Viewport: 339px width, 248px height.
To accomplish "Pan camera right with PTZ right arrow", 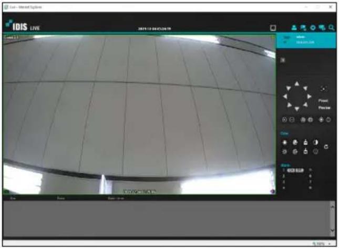I will coord(309,96).
